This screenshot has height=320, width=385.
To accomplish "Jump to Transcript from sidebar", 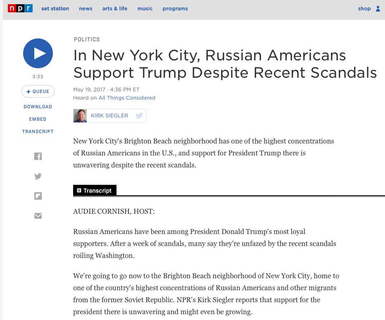I will coord(38,131).
